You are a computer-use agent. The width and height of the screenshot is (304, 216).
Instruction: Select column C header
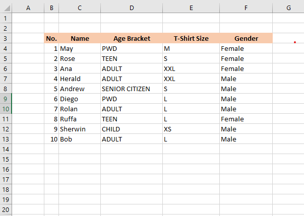pyautogui.click(x=80, y=8)
